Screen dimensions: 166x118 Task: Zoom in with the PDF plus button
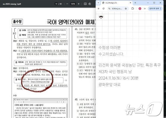[79, 4]
